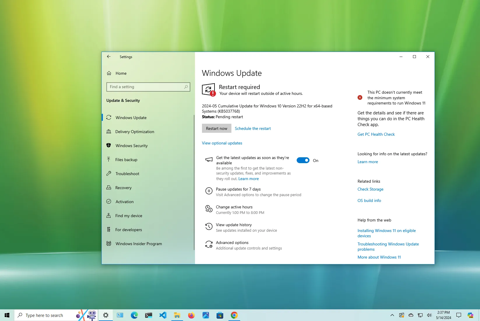Screen dimensions: 480x321
Task: Open View optional updates link
Action: (222, 143)
